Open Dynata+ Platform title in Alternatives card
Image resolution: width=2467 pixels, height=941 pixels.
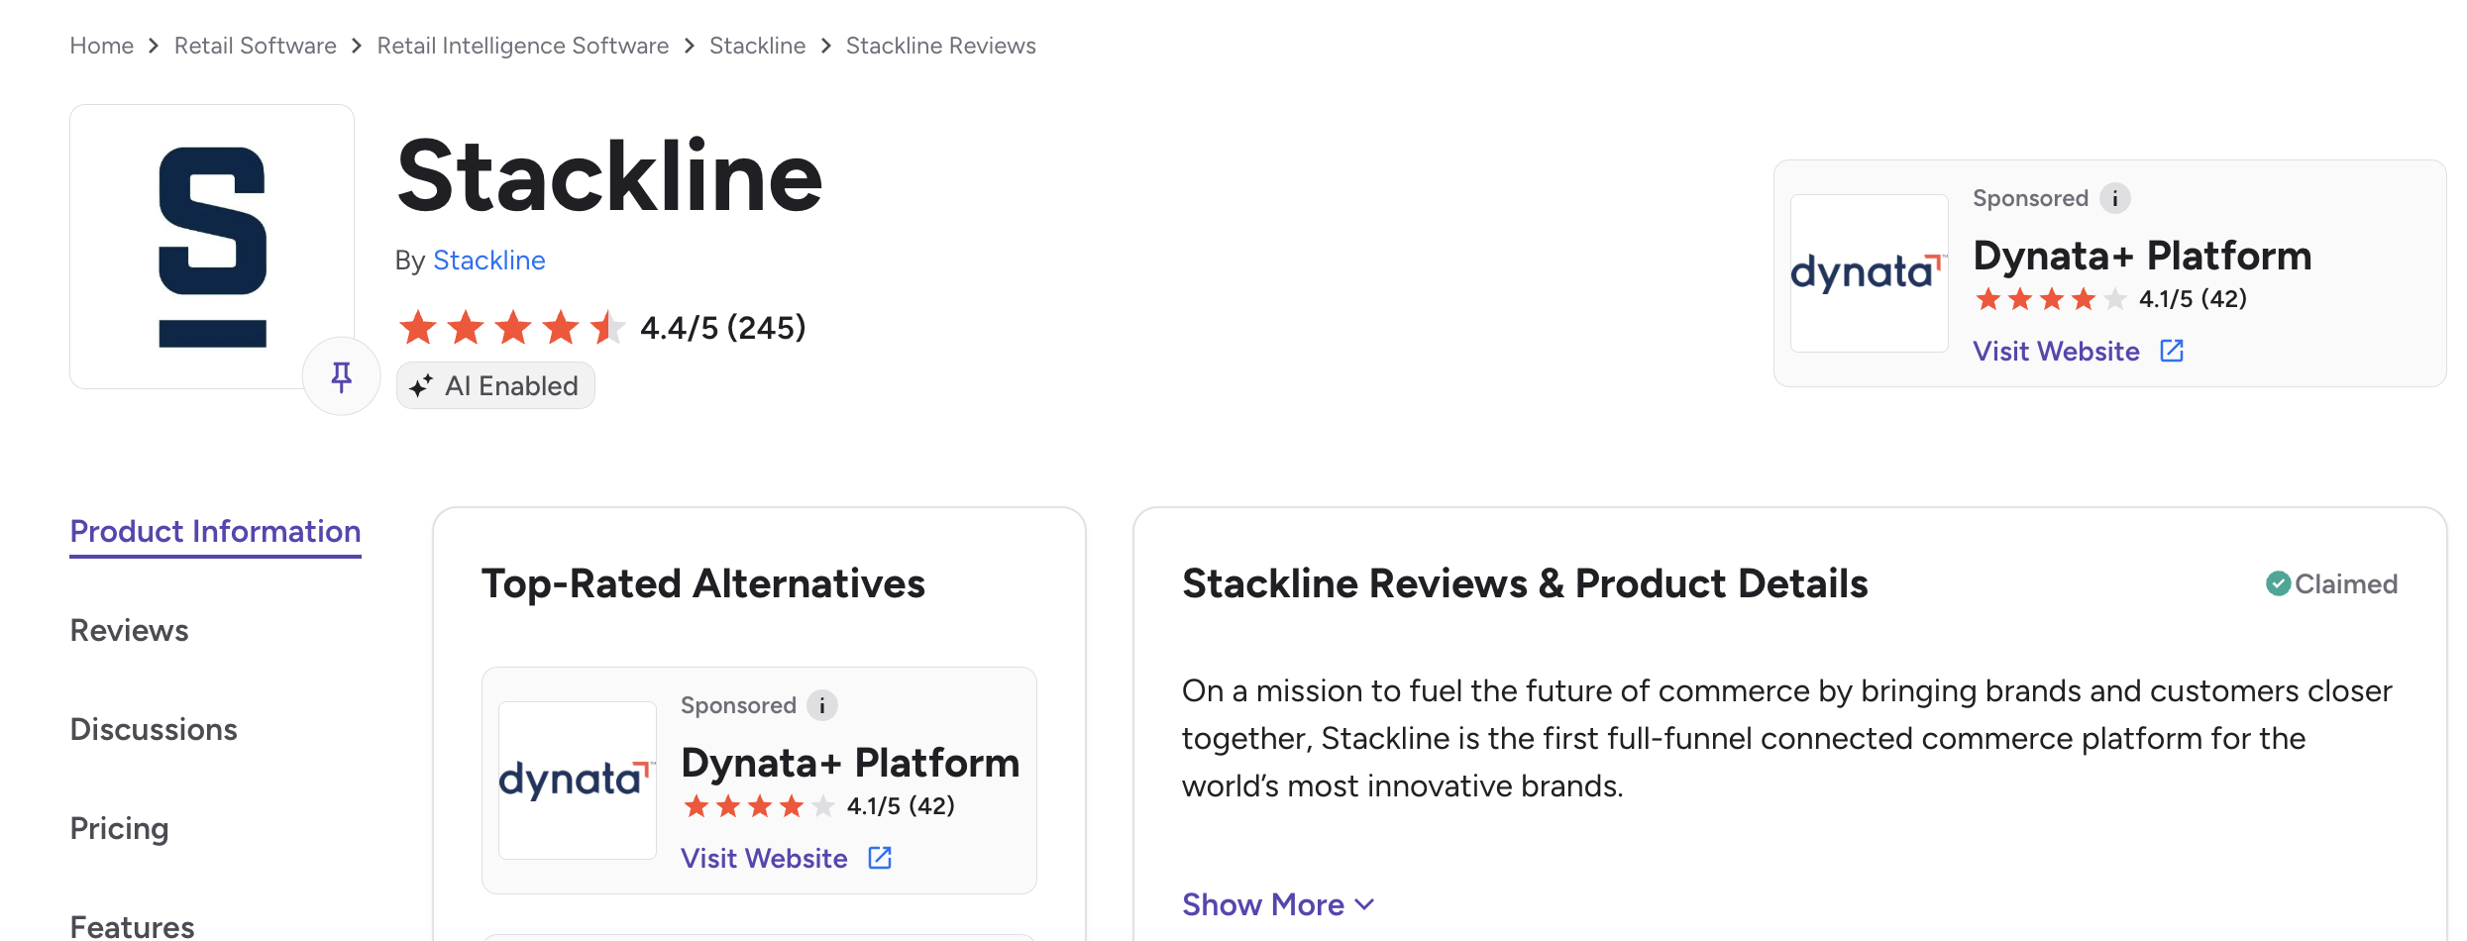[x=850, y=763]
